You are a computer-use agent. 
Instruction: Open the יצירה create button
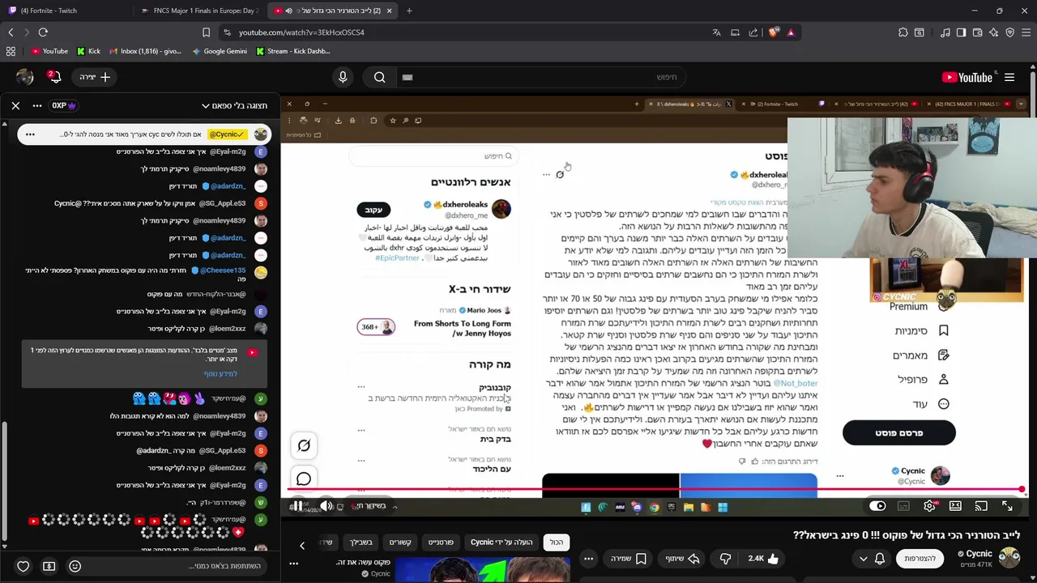pos(96,77)
